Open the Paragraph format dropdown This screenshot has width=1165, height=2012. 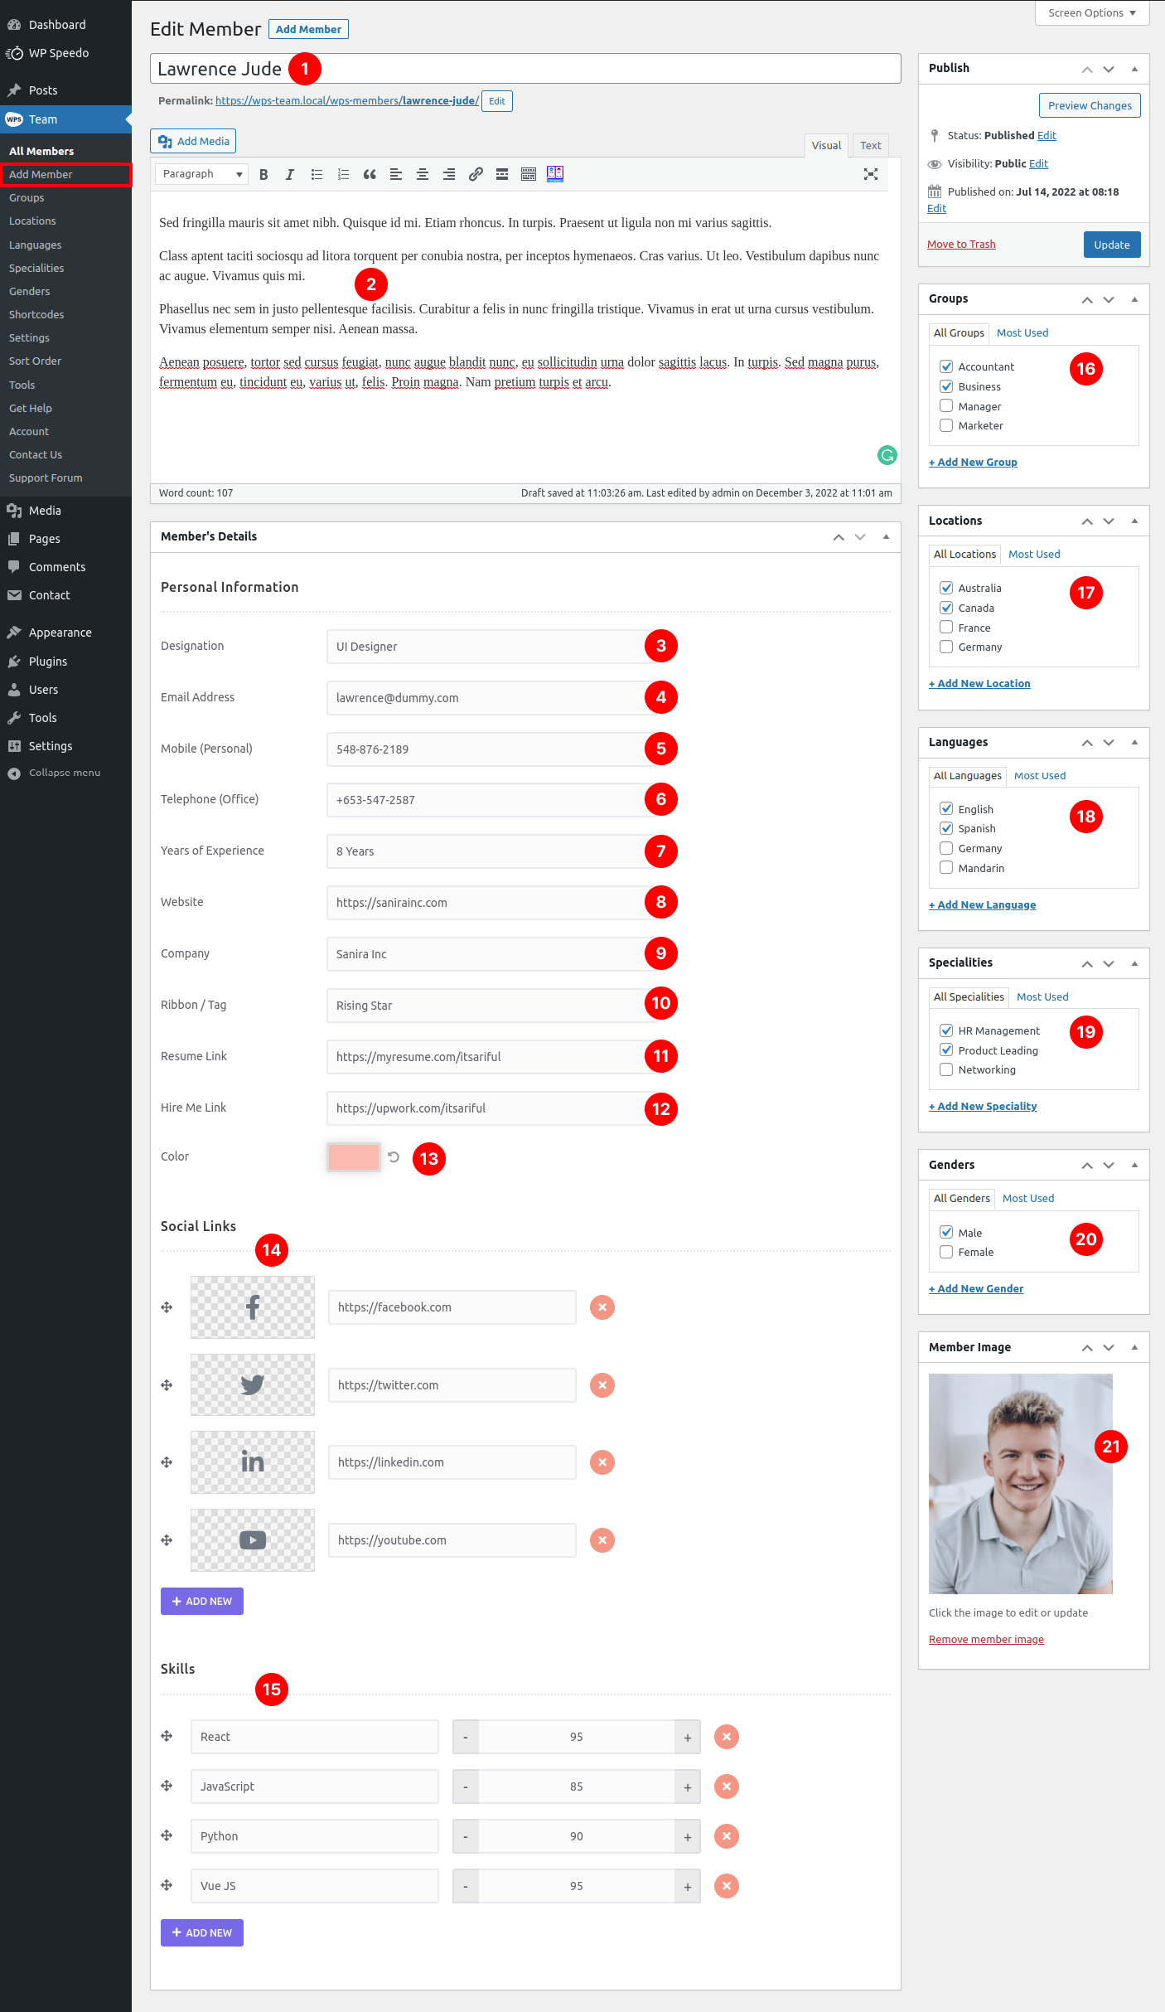[x=202, y=174]
